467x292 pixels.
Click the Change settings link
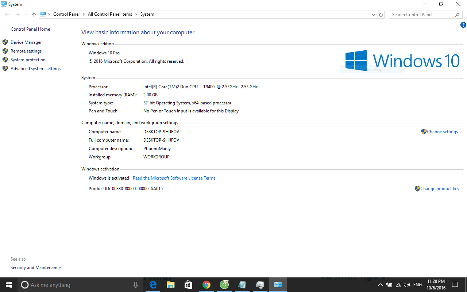pyautogui.click(x=442, y=132)
